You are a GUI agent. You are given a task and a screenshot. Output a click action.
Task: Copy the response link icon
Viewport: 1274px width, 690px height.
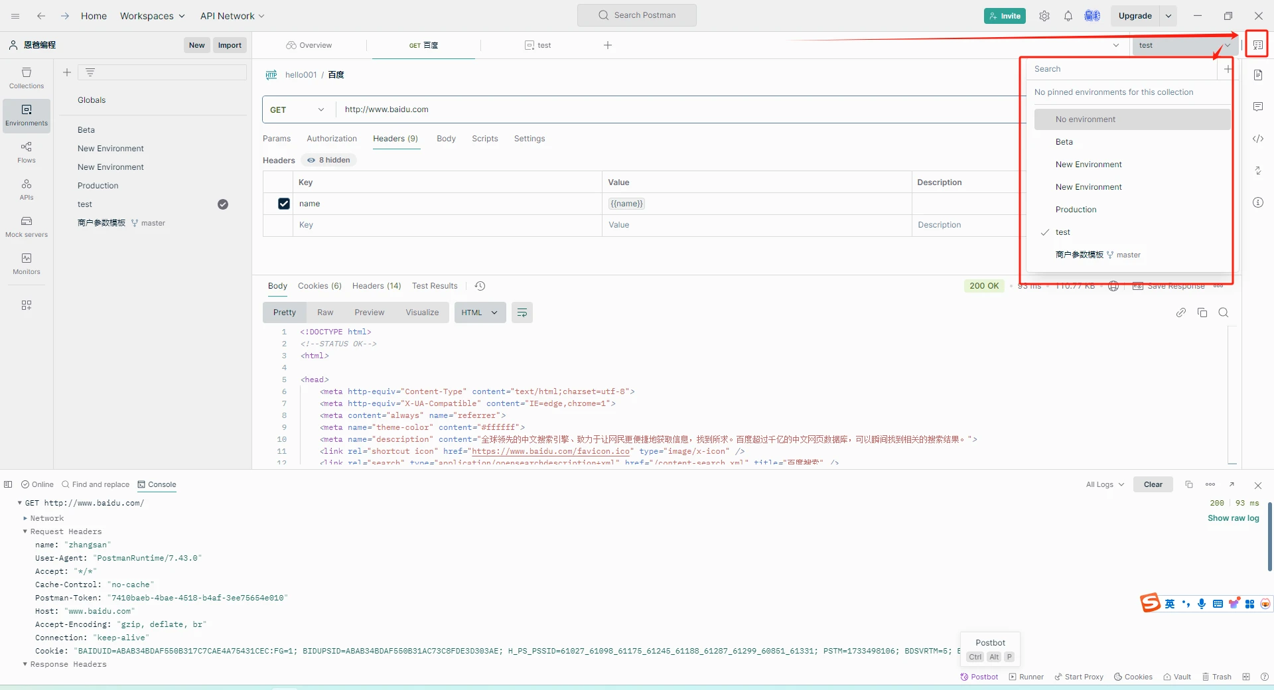[1181, 312]
